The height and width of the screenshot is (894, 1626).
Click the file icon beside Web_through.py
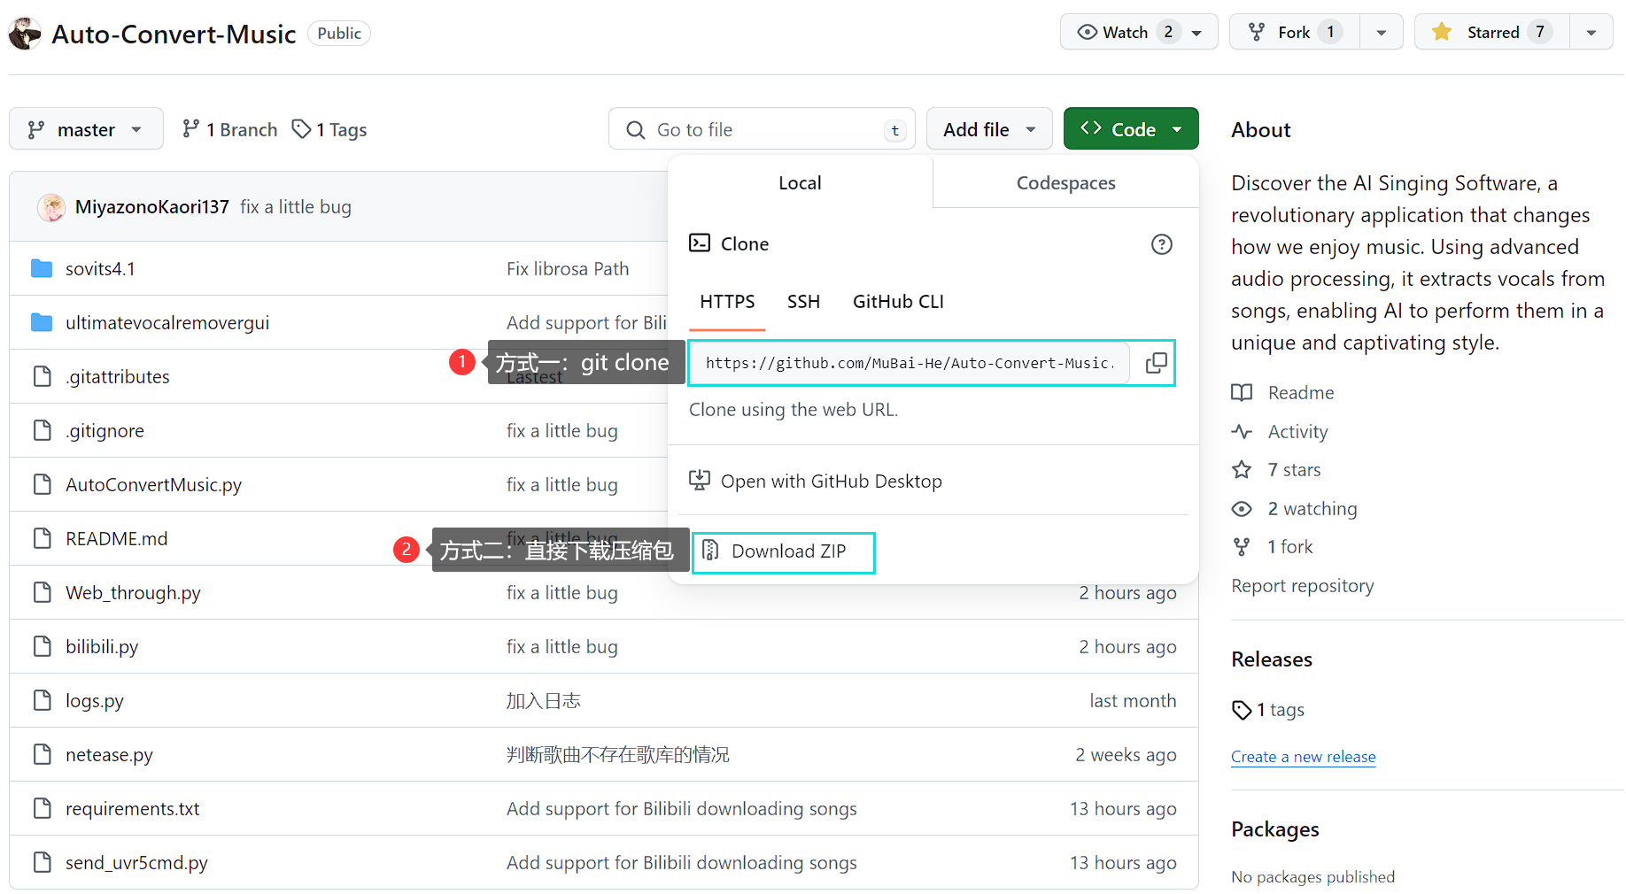pyautogui.click(x=42, y=592)
